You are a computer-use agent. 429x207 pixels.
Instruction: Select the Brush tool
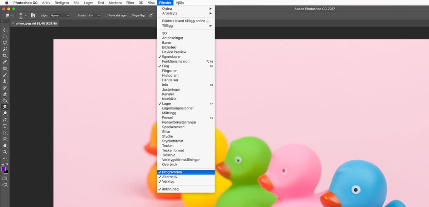pyautogui.click(x=5, y=75)
